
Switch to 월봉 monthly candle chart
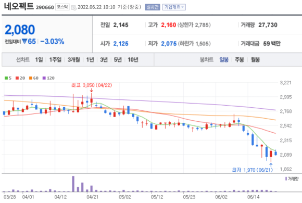255,60
